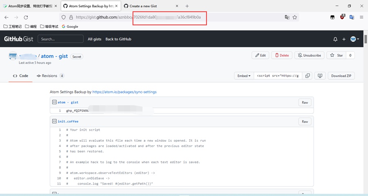Open the user avatar dropdown menu
This screenshot has height=196, width=368.
click(x=355, y=39)
